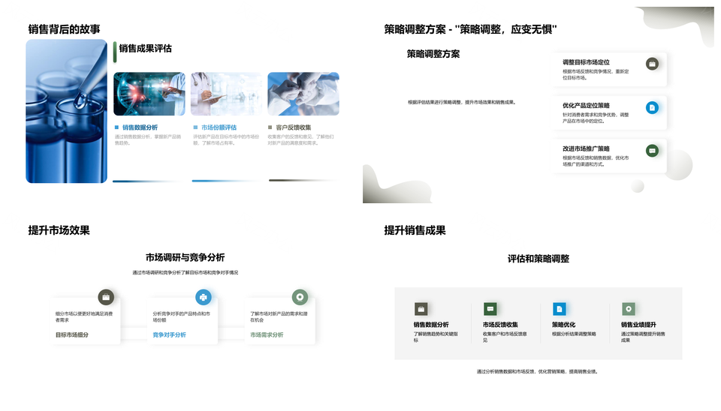This screenshot has width=721, height=411.
Task: Select the image above 客户反馈收集
Action: point(303,94)
